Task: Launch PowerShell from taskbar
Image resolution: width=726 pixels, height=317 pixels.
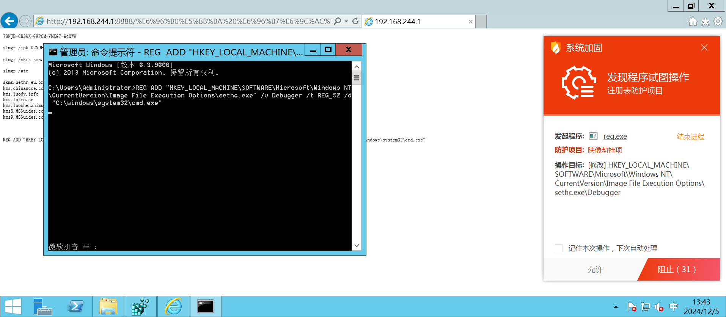Action: [x=75, y=306]
